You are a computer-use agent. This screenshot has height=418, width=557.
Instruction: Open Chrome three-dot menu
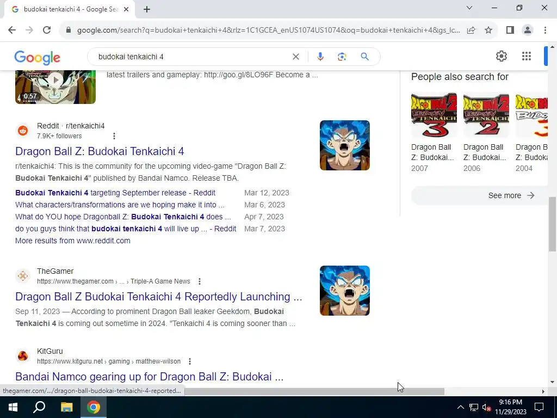tap(545, 30)
